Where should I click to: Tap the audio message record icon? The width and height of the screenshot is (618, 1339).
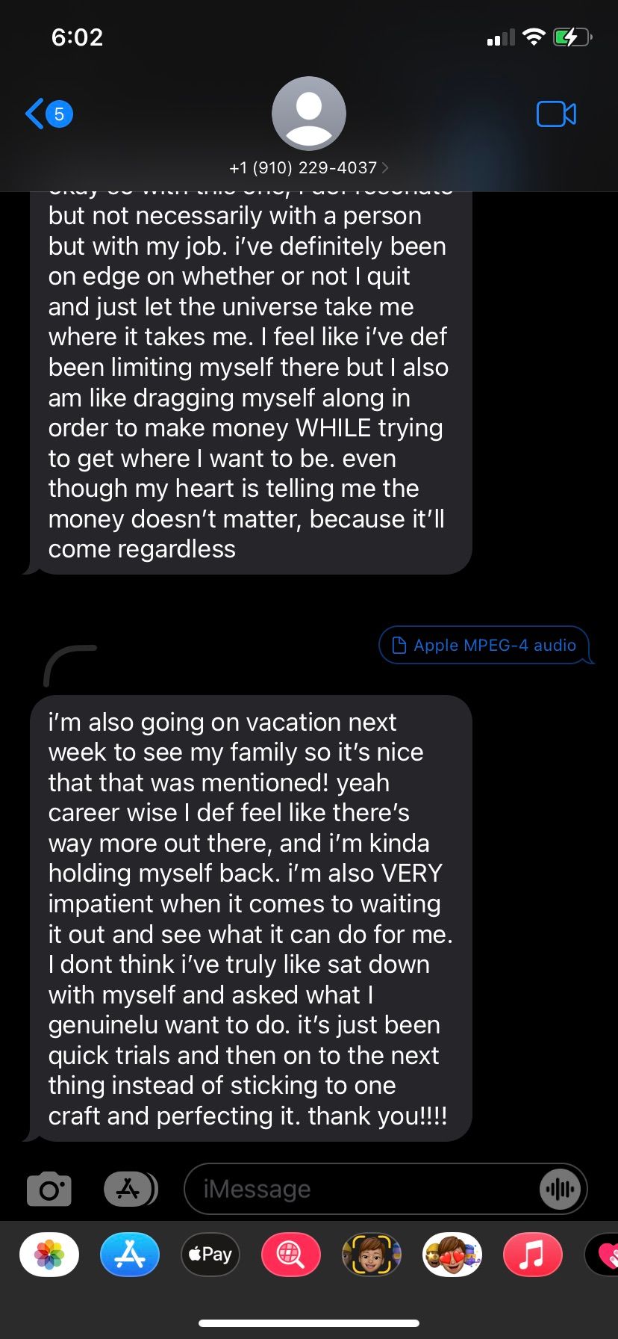coord(560,1188)
